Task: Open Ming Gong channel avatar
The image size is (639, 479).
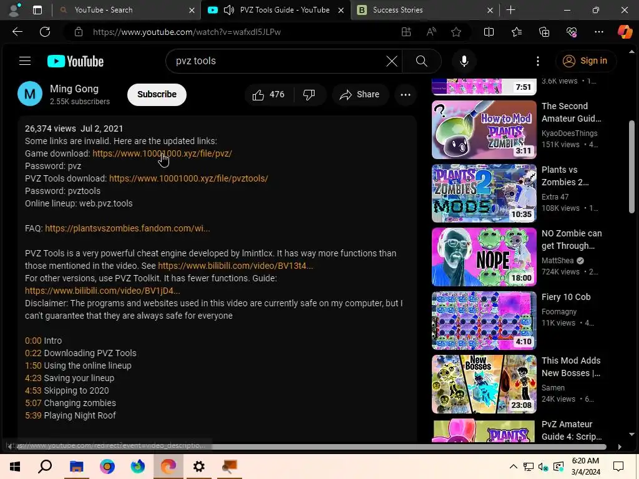Action: click(x=30, y=94)
